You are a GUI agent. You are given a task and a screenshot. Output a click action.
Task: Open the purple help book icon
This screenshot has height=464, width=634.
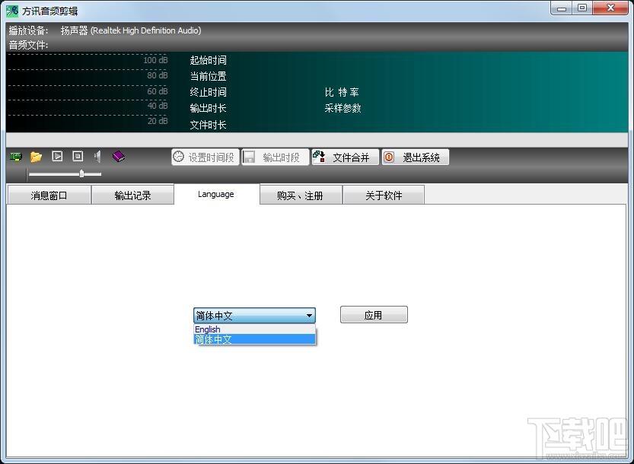(x=119, y=156)
